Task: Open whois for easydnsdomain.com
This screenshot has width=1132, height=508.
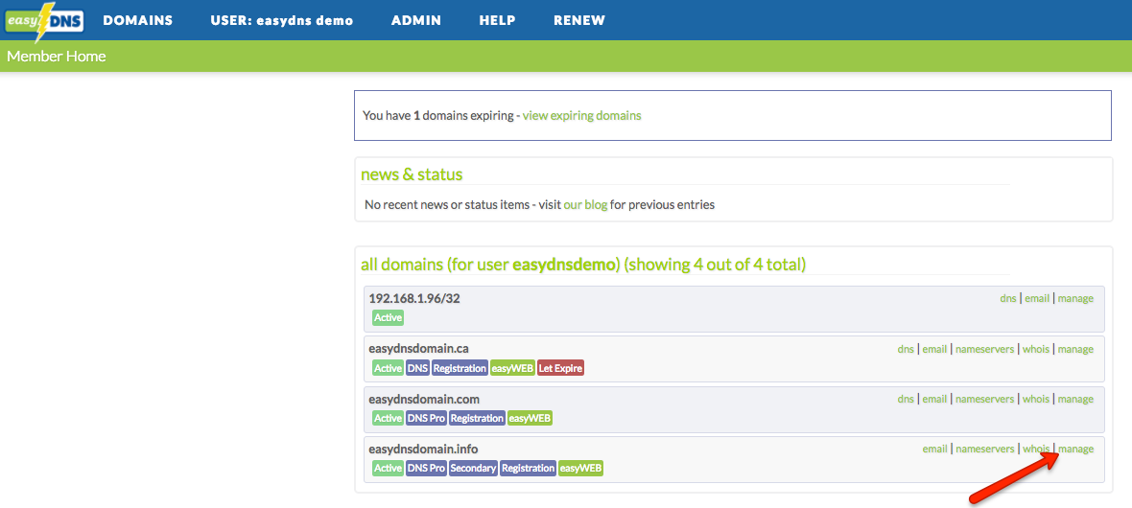Action: click(x=1036, y=399)
